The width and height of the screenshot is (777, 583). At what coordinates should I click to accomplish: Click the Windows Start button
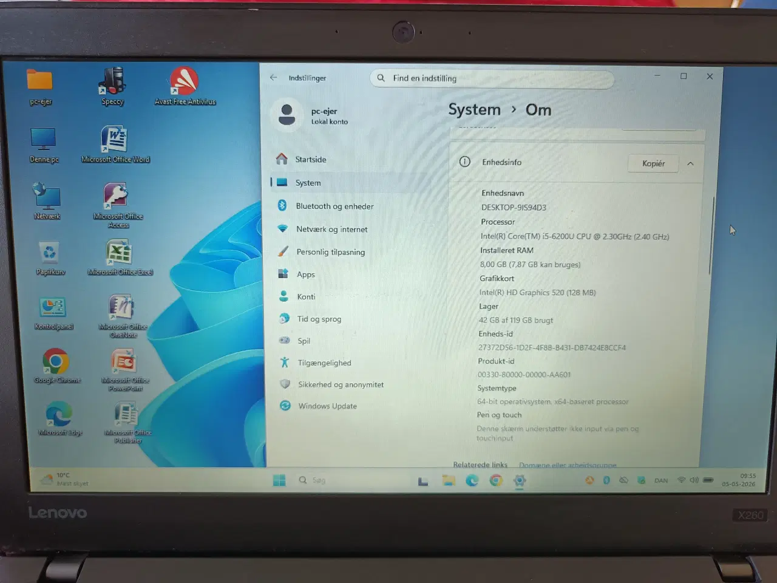click(279, 480)
